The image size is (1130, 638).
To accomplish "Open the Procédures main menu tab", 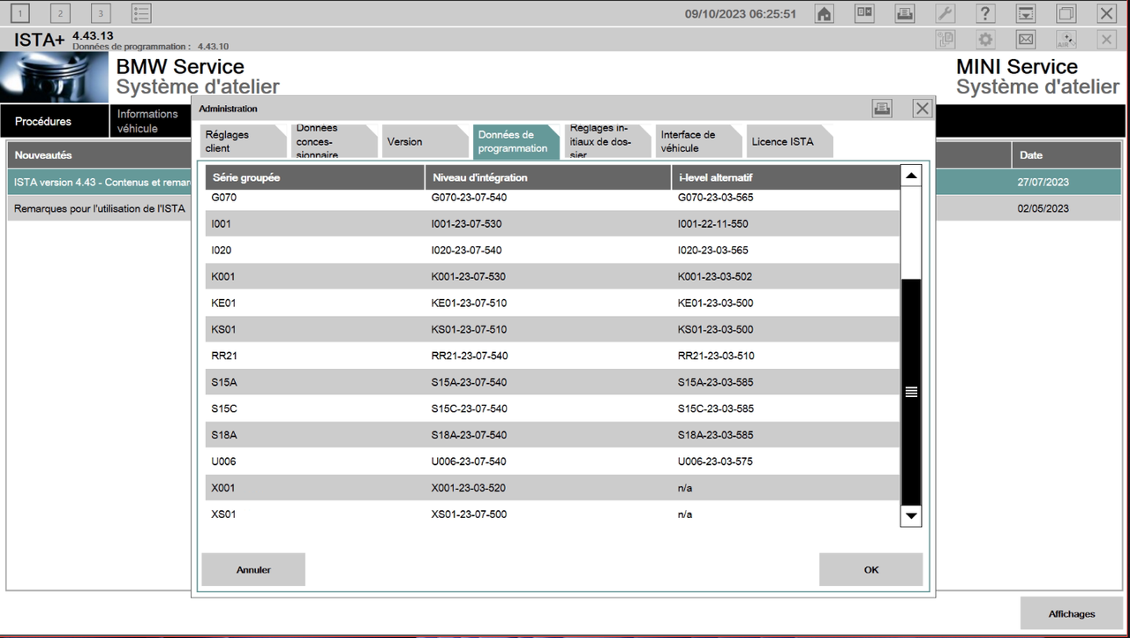I will coord(55,121).
